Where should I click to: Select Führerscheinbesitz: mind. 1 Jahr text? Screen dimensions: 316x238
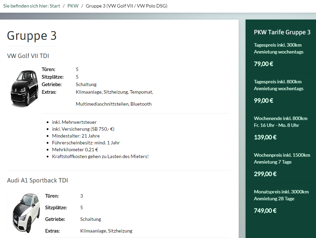(x=86, y=143)
